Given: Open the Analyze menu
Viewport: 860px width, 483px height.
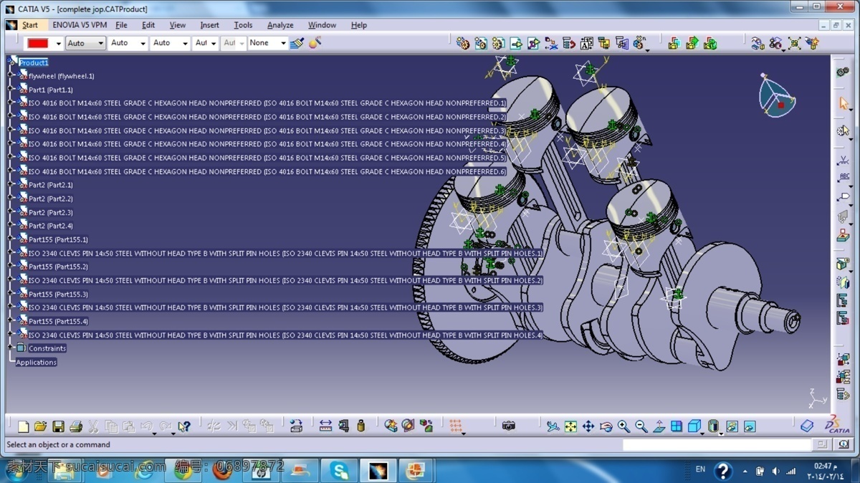Looking at the screenshot, I should [280, 25].
